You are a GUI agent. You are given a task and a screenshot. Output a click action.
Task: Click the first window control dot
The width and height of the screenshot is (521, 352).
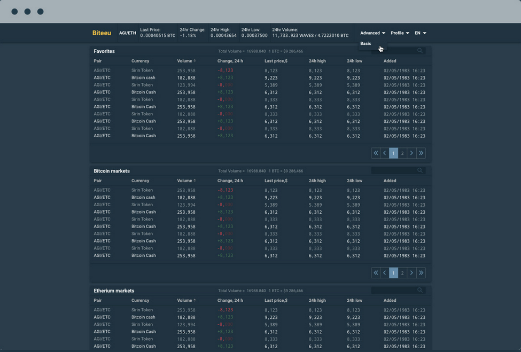coord(14,12)
